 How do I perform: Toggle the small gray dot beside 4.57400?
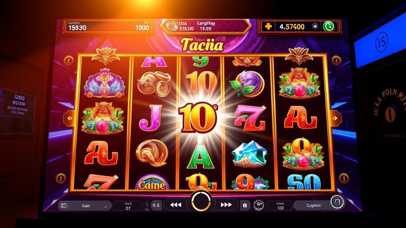tap(315, 27)
